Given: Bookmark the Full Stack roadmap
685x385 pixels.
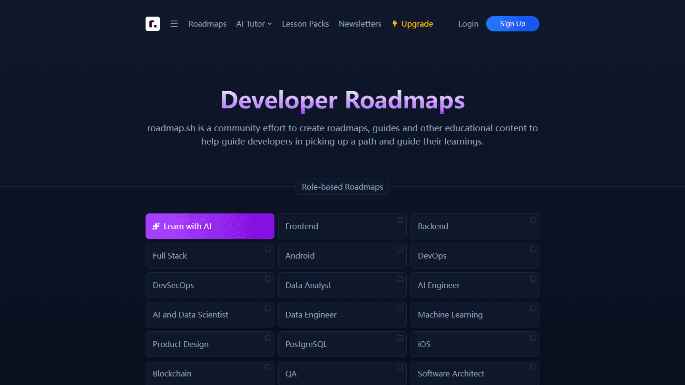Looking at the screenshot, I should (x=268, y=250).
